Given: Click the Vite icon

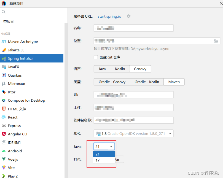Looking at the screenshot, I should click(4, 168).
